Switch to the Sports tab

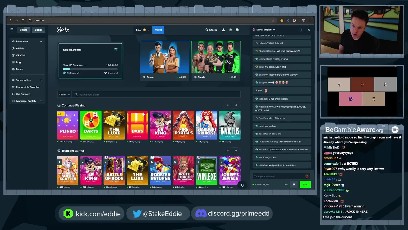[39, 30]
